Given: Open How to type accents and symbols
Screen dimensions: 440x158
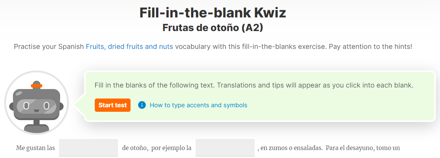Looking at the screenshot, I should click(x=198, y=105).
